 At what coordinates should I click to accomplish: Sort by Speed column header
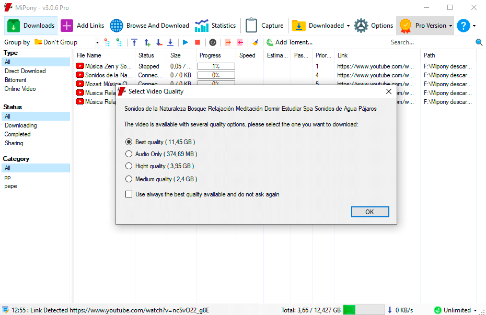point(250,55)
